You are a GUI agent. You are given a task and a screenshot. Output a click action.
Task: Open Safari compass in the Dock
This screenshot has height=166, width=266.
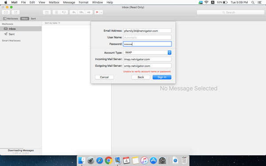pyautogui.click(x=100, y=160)
